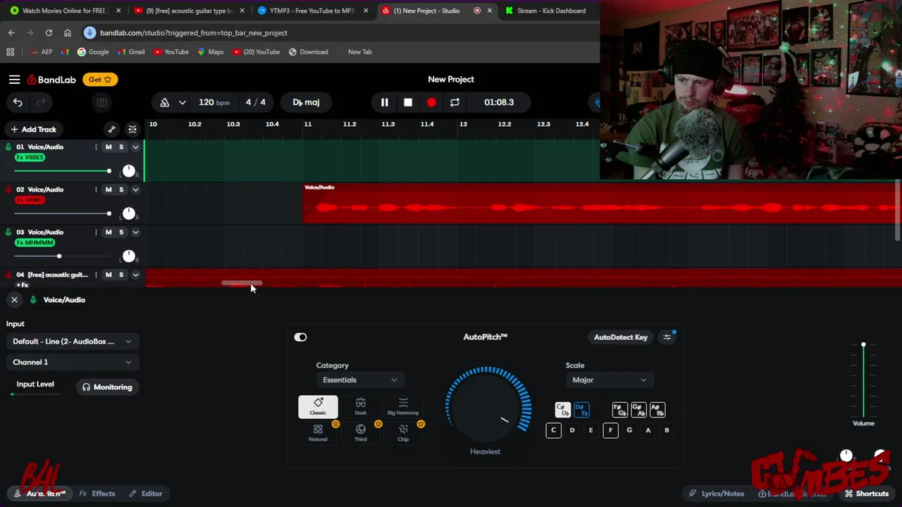Open the automation tool icon next to Add Track

point(111,130)
